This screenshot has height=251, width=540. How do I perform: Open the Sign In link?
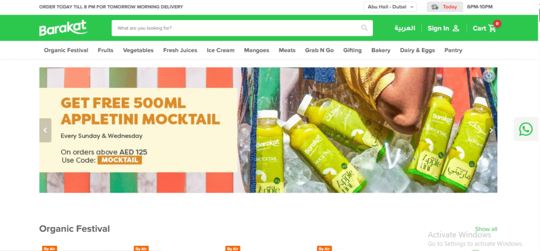pos(438,28)
